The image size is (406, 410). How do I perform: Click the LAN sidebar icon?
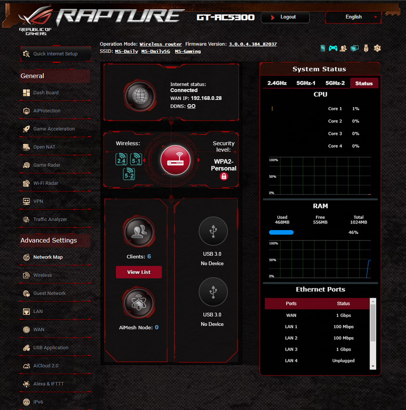pyautogui.click(x=27, y=312)
